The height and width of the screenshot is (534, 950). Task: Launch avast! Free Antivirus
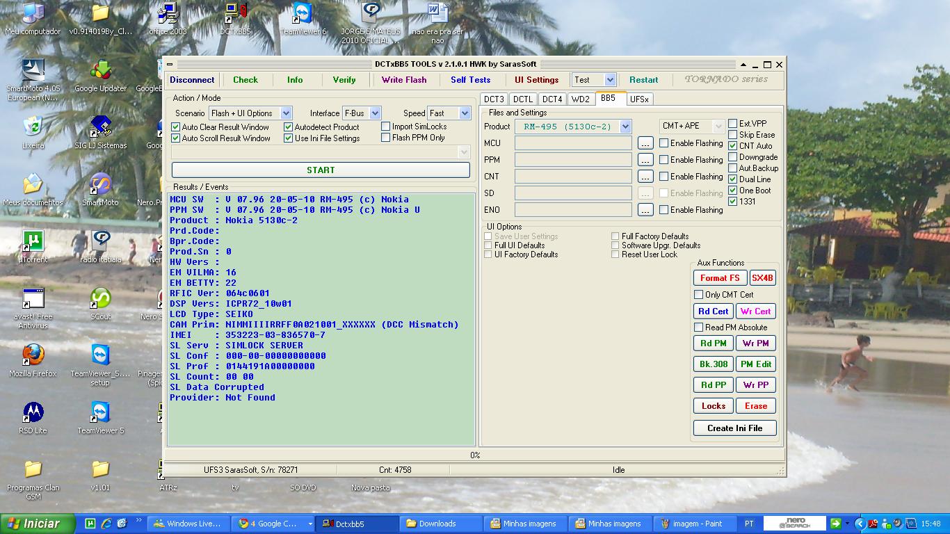(33, 308)
